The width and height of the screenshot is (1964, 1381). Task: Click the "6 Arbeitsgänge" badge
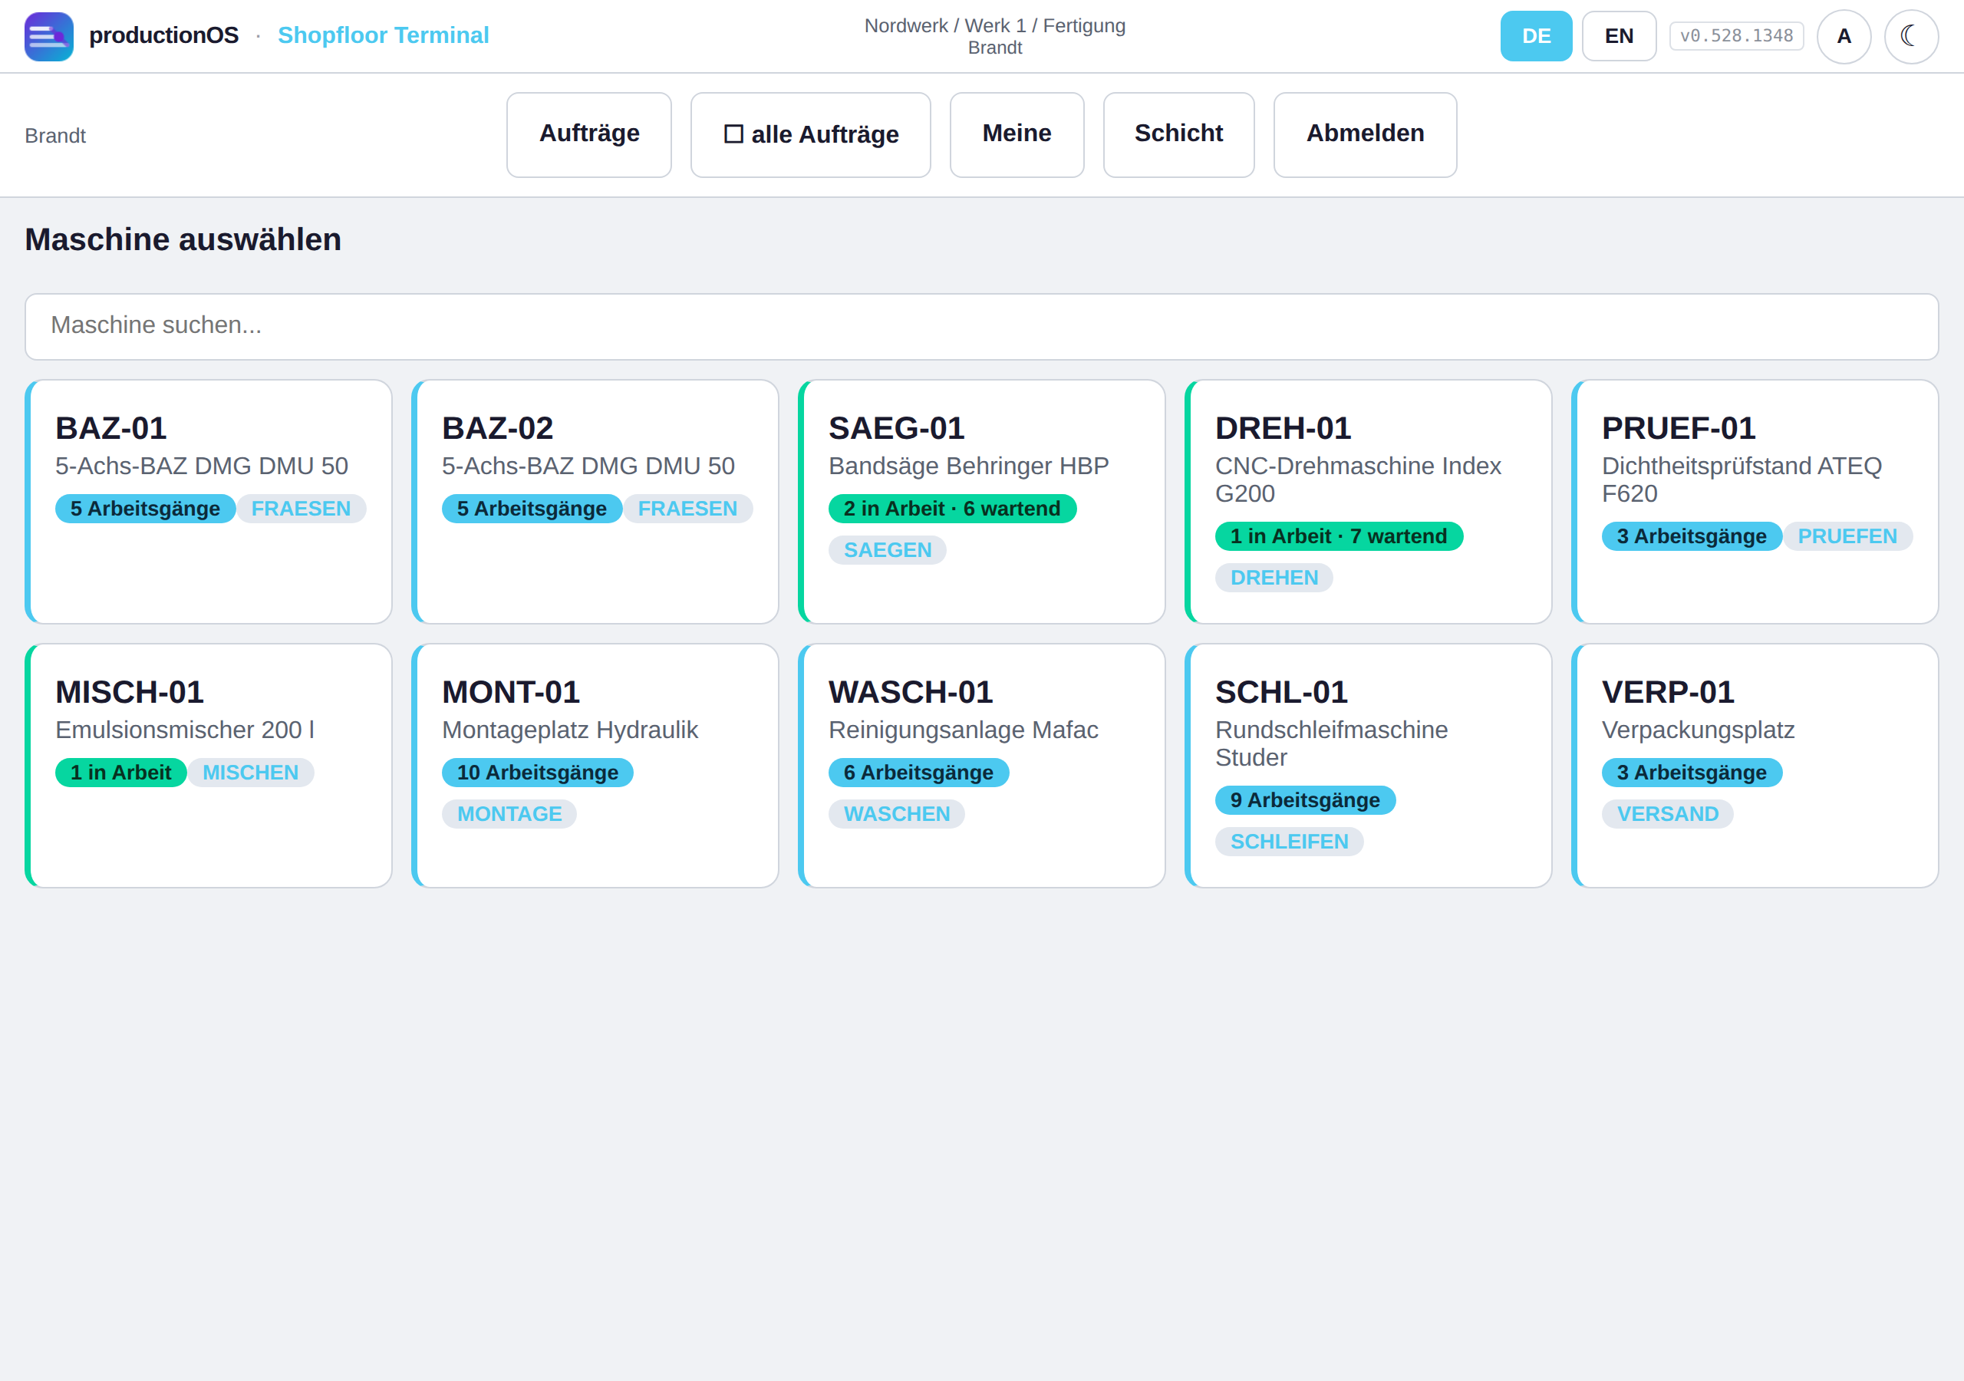pos(918,772)
